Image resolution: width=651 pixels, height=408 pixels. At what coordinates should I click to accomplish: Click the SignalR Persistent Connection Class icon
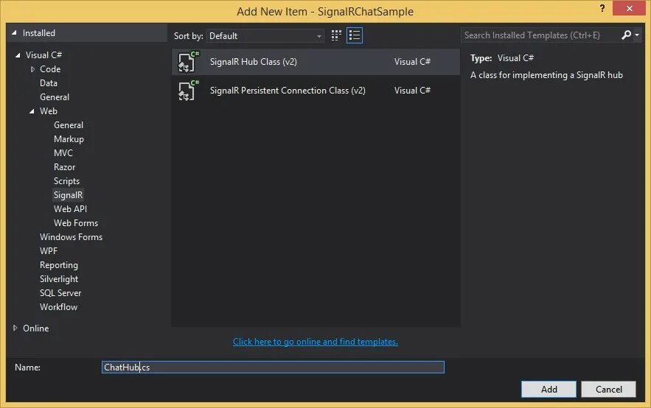[x=188, y=91]
